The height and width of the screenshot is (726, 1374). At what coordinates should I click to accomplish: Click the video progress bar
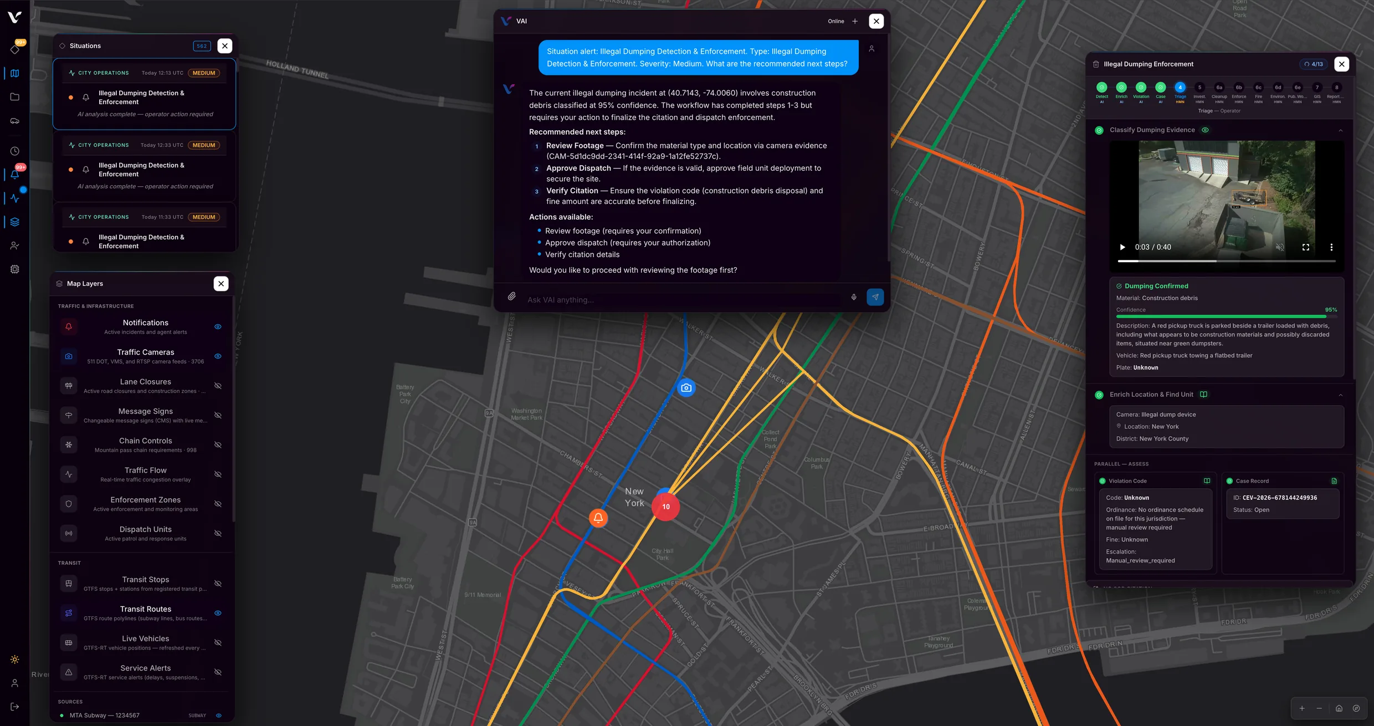(x=1227, y=260)
